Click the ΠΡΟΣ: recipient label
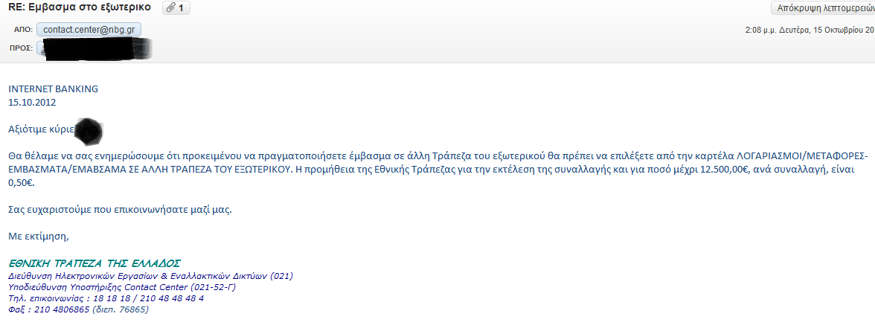The height and width of the screenshot is (334, 875). tap(21, 48)
